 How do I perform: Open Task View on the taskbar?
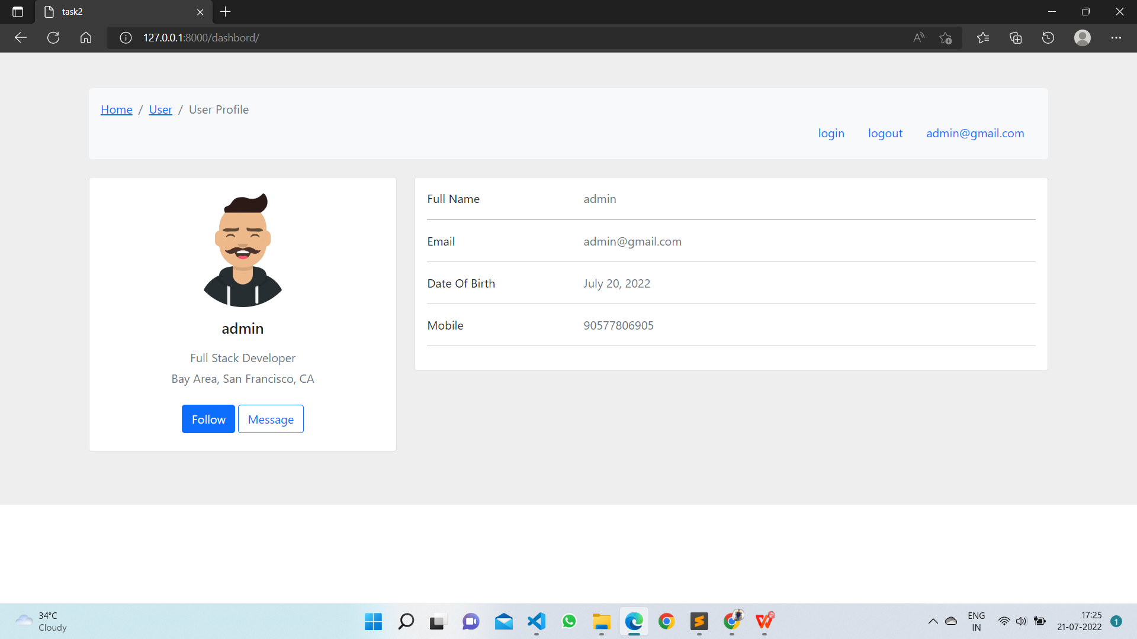click(437, 621)
